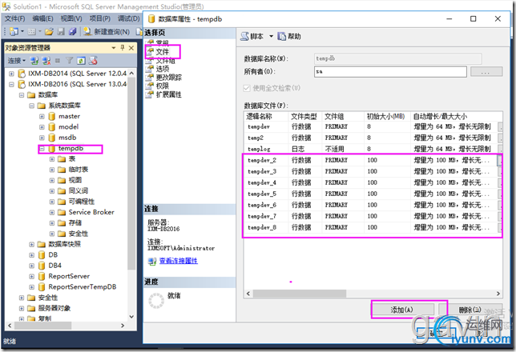Viewport: 516px width, 352px height.
Task: Select the 权限 page
Action: pos(162,86)
